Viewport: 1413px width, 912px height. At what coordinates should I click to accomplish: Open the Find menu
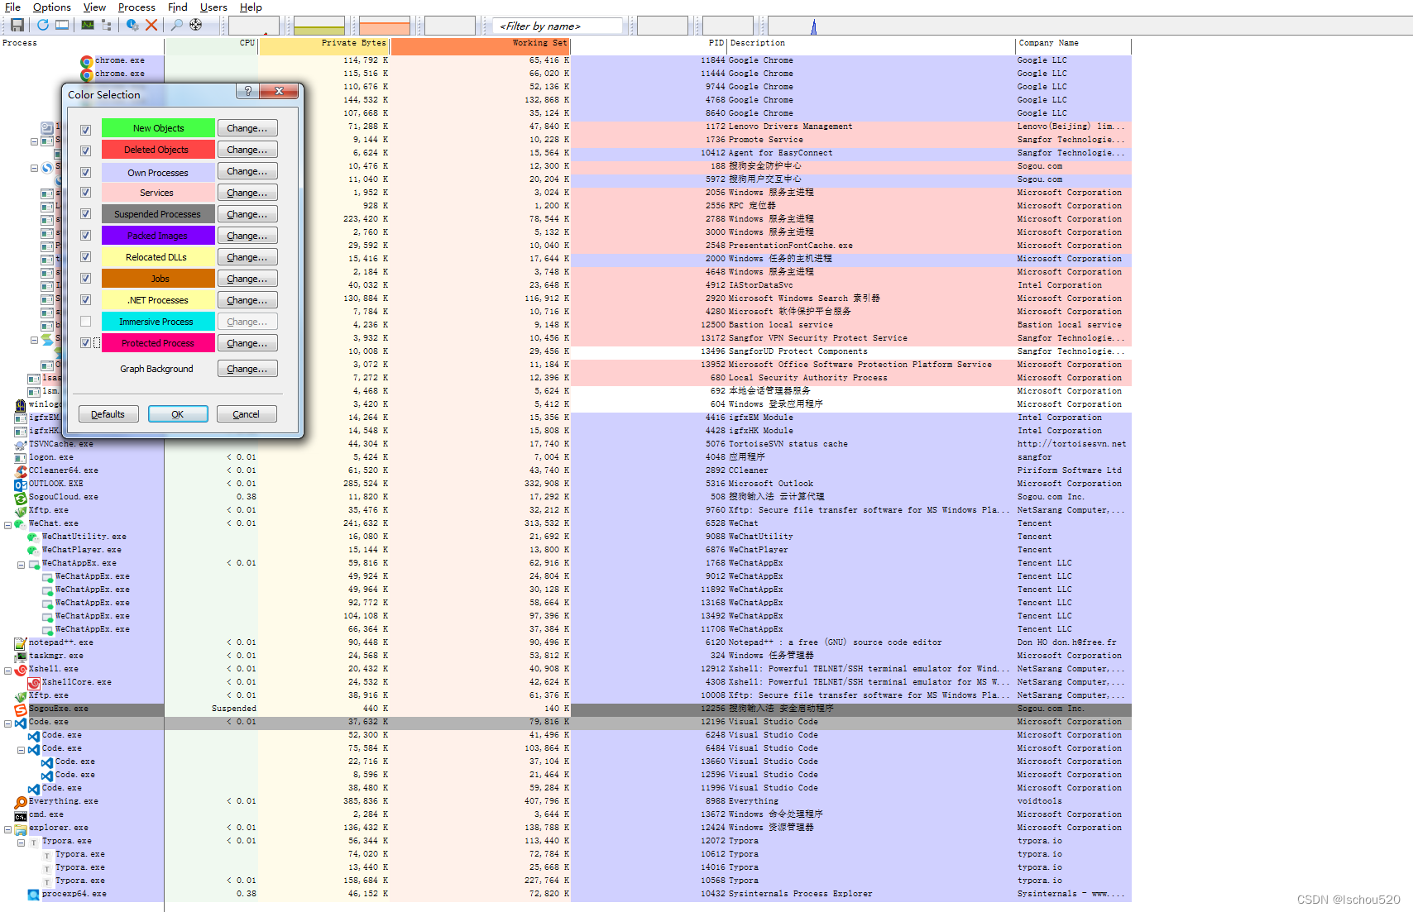178,7
